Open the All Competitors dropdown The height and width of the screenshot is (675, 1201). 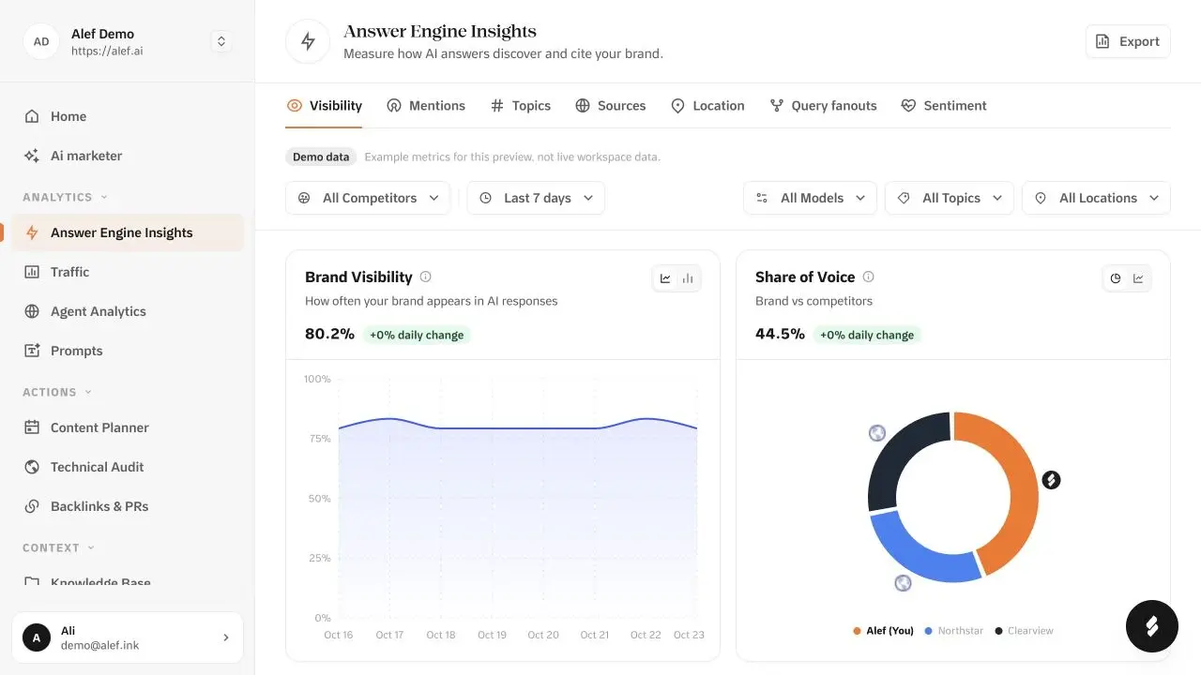368,198
